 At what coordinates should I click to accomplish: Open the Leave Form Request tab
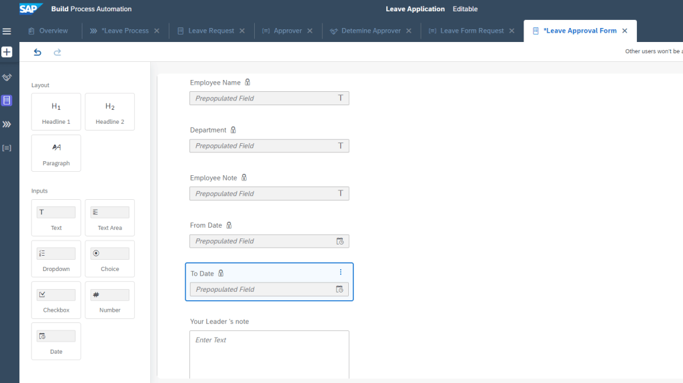pyautogui.click(x=472, y=31)
